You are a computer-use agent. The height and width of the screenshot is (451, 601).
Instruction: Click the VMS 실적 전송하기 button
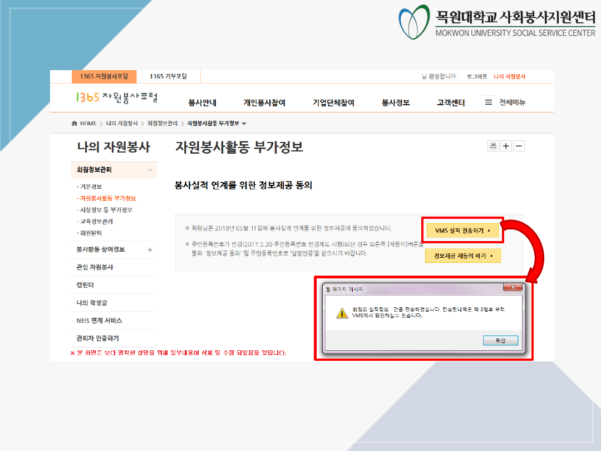coord(462,230)
